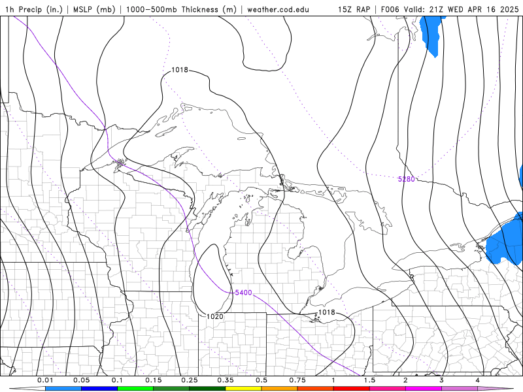Click the light blue 0.01–0.05 legend swatch
The height and width of the screenshot is (392, 523).
point(63,389)
